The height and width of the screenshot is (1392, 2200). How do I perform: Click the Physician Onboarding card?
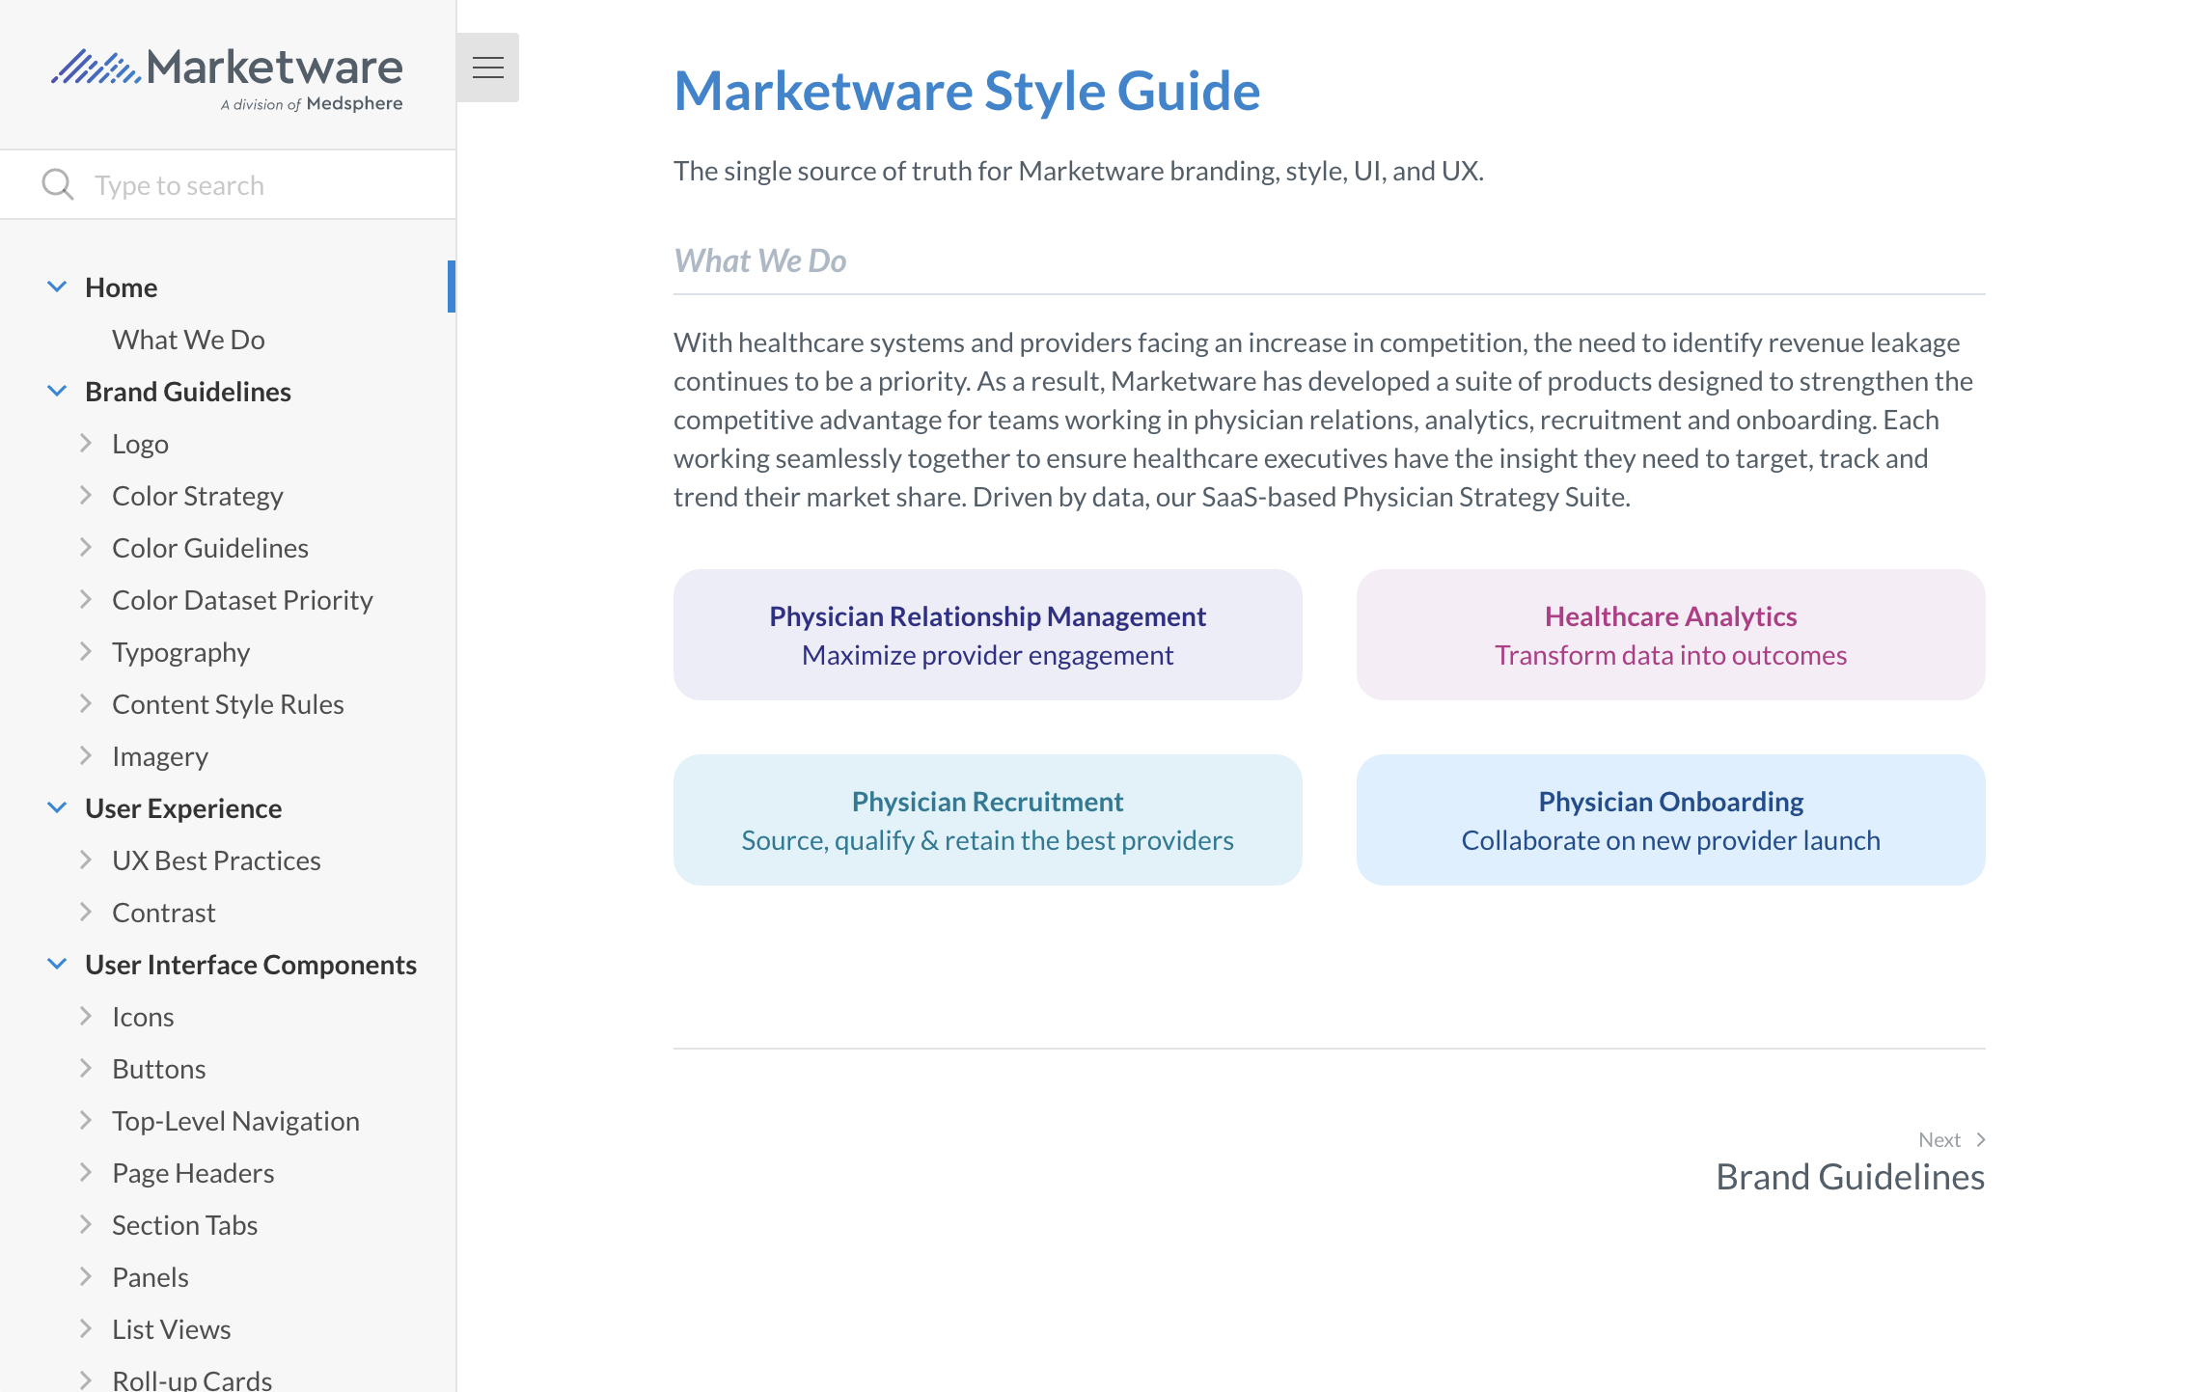click(1670, 819)
